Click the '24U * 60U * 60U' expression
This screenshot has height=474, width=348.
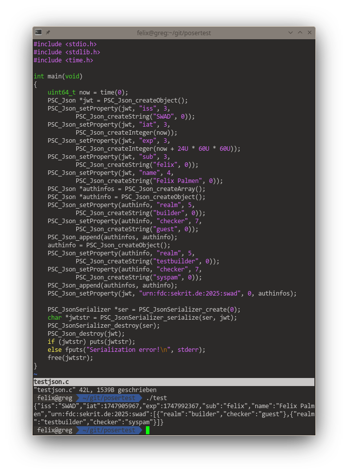[x=204, y=149]
